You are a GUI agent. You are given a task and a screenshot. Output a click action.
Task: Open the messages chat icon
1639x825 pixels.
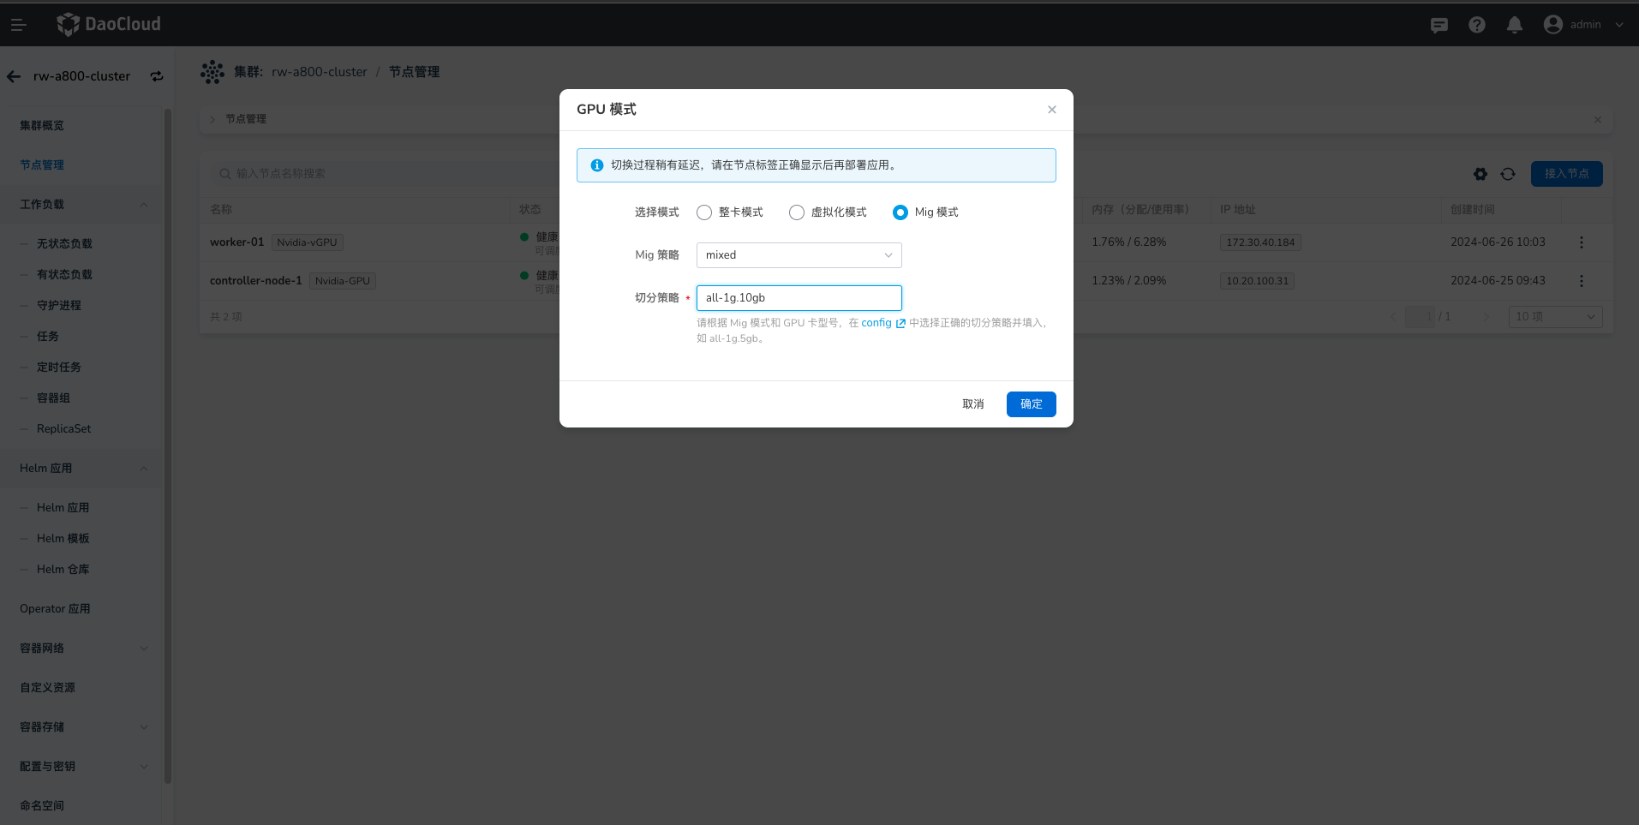(x=1439, y=25)
